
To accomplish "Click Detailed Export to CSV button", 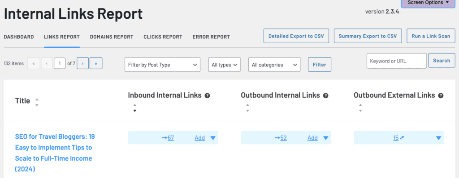I will point(296,36).
